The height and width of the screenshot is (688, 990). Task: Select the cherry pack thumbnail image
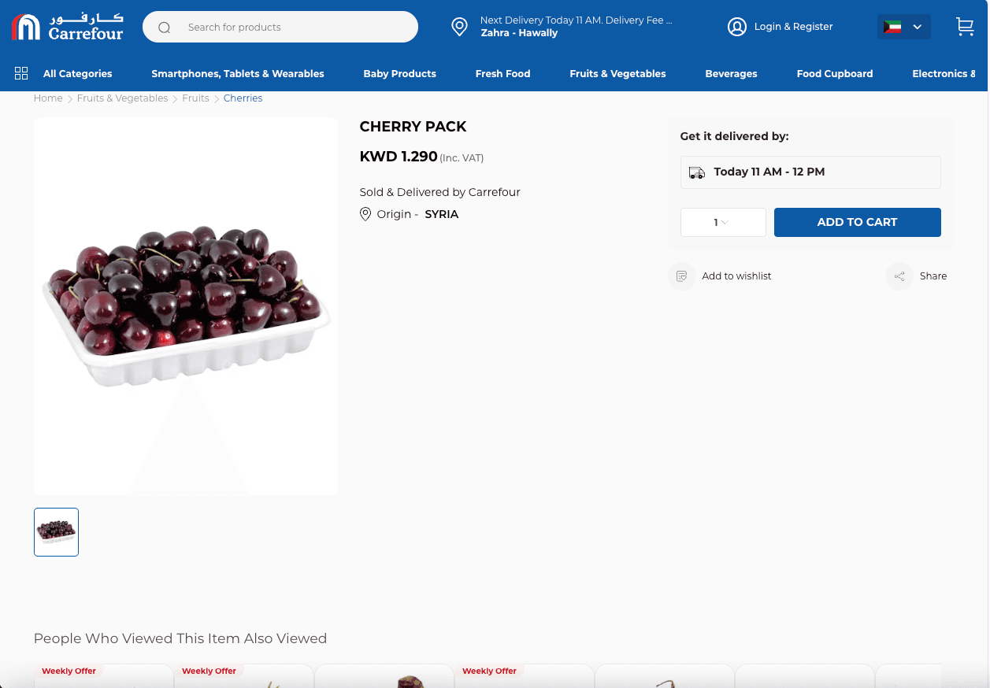[x=56, y=532]
